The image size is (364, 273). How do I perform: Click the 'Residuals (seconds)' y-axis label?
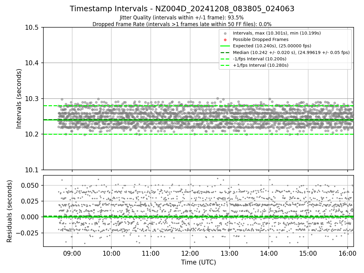coord(10,211)
